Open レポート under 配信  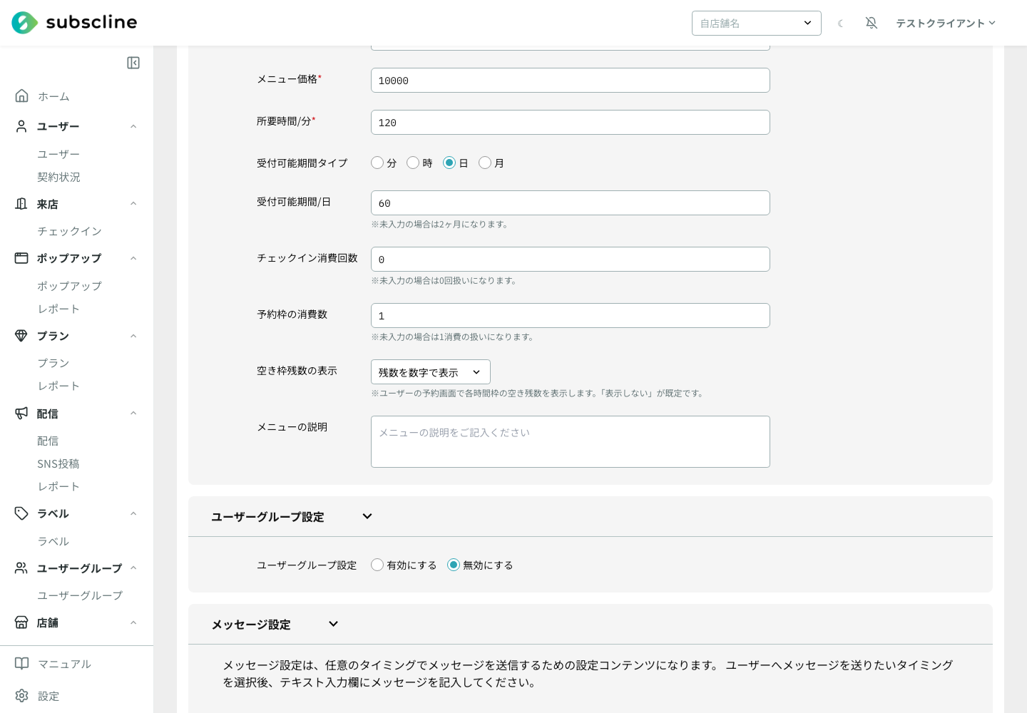click(x=58, y=486)
